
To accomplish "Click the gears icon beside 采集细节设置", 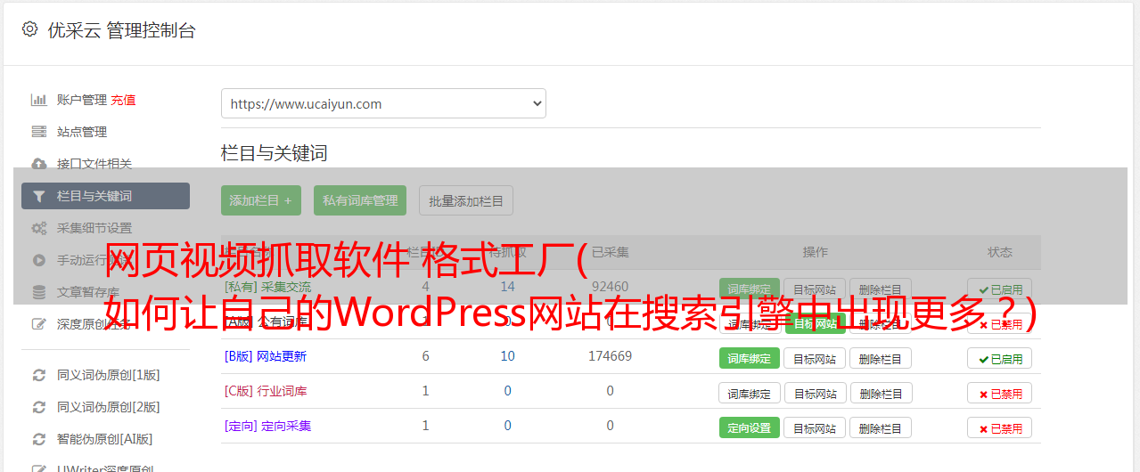I will pyautogui.click(x=39, y=228).
